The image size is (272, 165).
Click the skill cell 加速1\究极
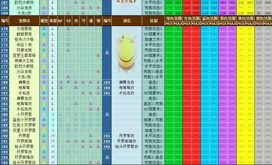coord(154,120)
